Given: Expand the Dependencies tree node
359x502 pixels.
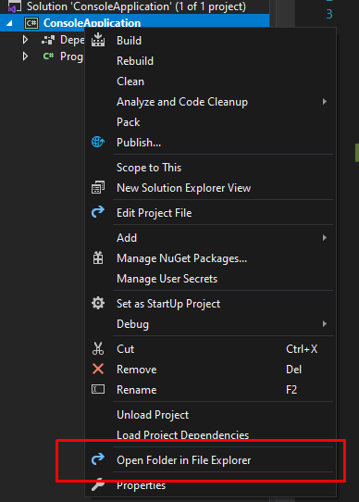Looking at the screenshot, I should click(x=25, y=40).
